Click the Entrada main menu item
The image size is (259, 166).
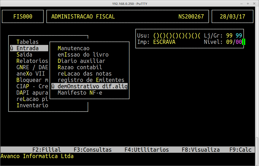pos(27,48)
